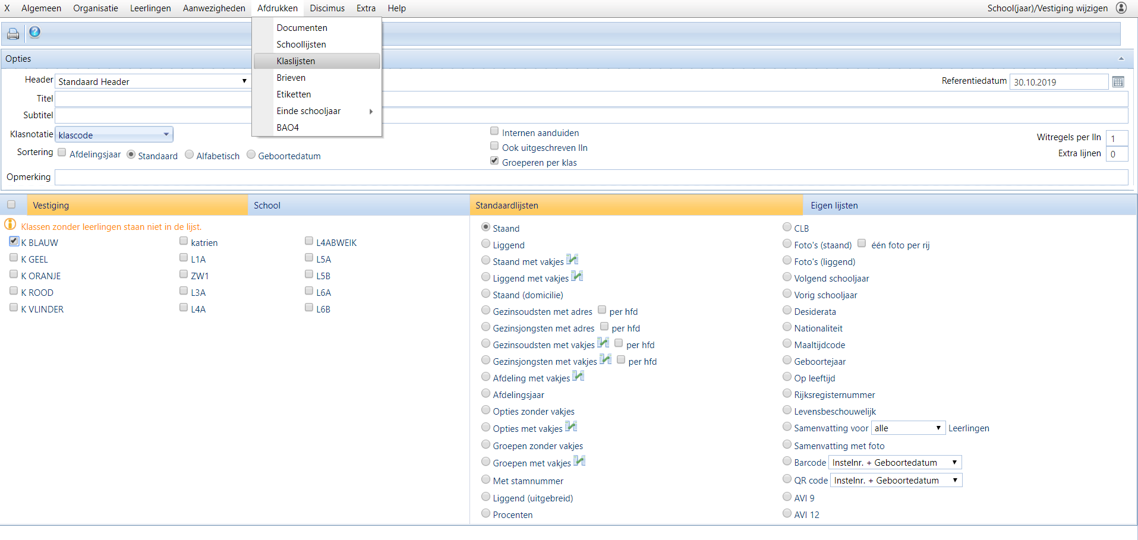Check per hfd next to Gezinsoudsten met adres
The width and height of the screenshot is (1138, 540).
tap(602, 310)
